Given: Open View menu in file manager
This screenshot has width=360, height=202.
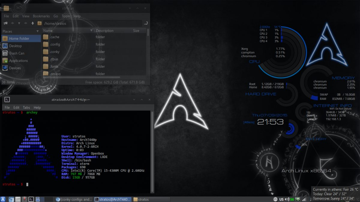Looking at the screenshot, I should [26, 16].
